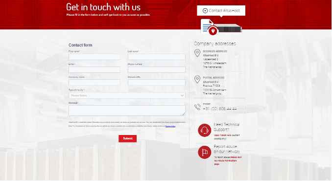Click the business address location pin icon
This screenshot has width=332, height=181.
click(197, 53)
